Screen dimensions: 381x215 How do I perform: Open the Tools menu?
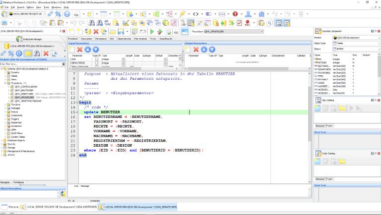46,7
